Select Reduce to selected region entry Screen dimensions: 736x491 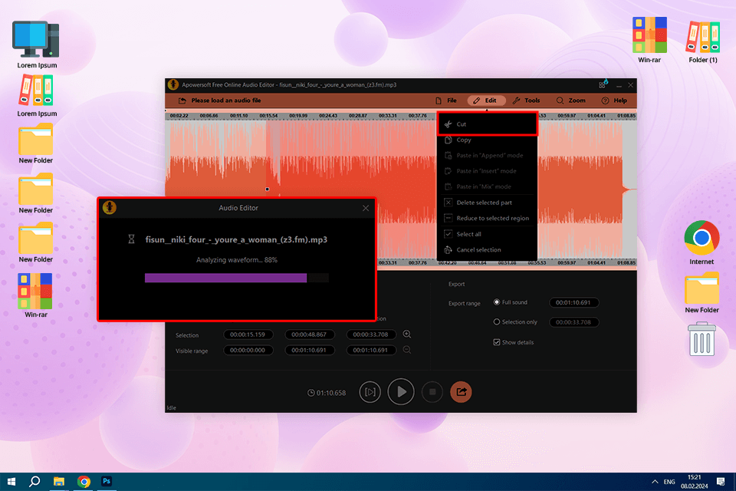[488, 218]
